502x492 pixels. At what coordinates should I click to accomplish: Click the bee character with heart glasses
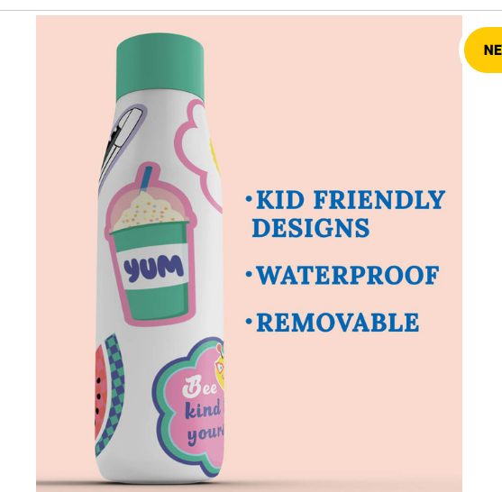[220, 367]
